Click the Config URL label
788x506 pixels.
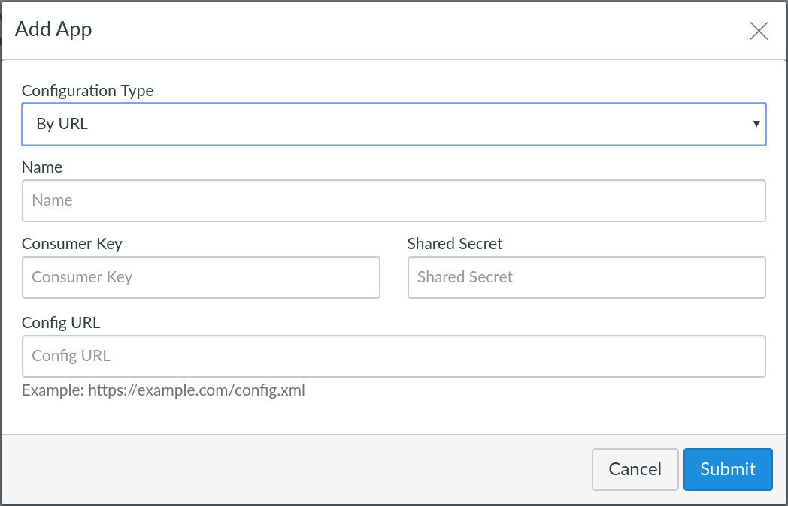click(x=61, y=323)
